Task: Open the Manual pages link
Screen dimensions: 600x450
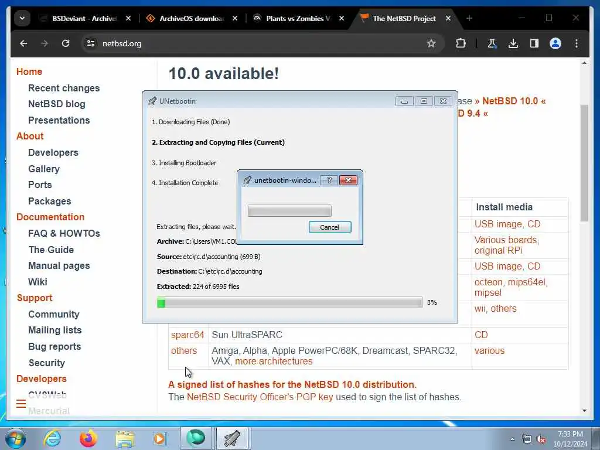Action: click(x=59, y=265)
